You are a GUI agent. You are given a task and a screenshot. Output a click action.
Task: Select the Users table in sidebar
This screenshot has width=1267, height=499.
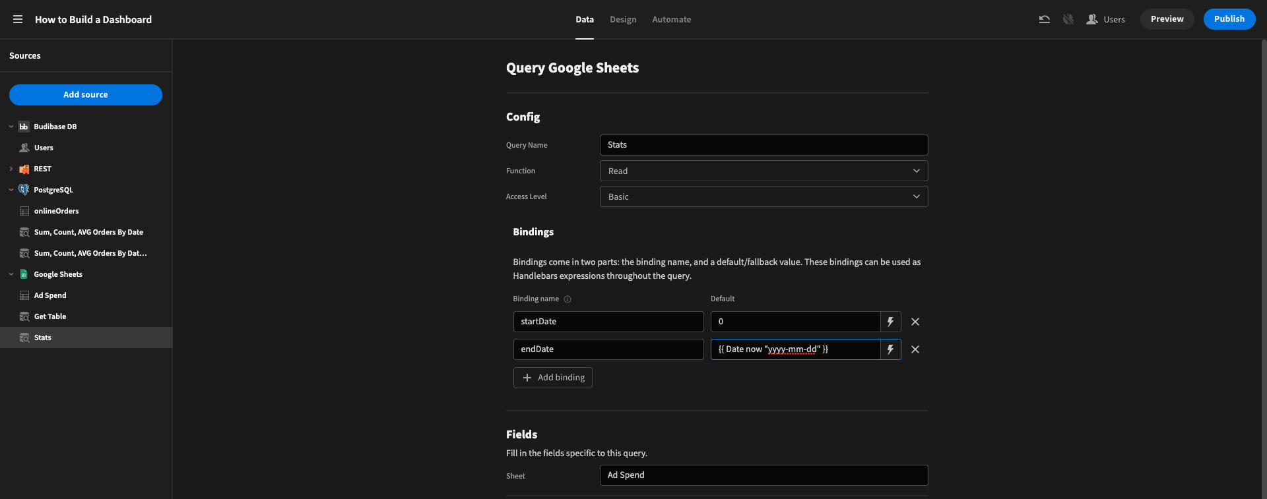click(86, 148)
